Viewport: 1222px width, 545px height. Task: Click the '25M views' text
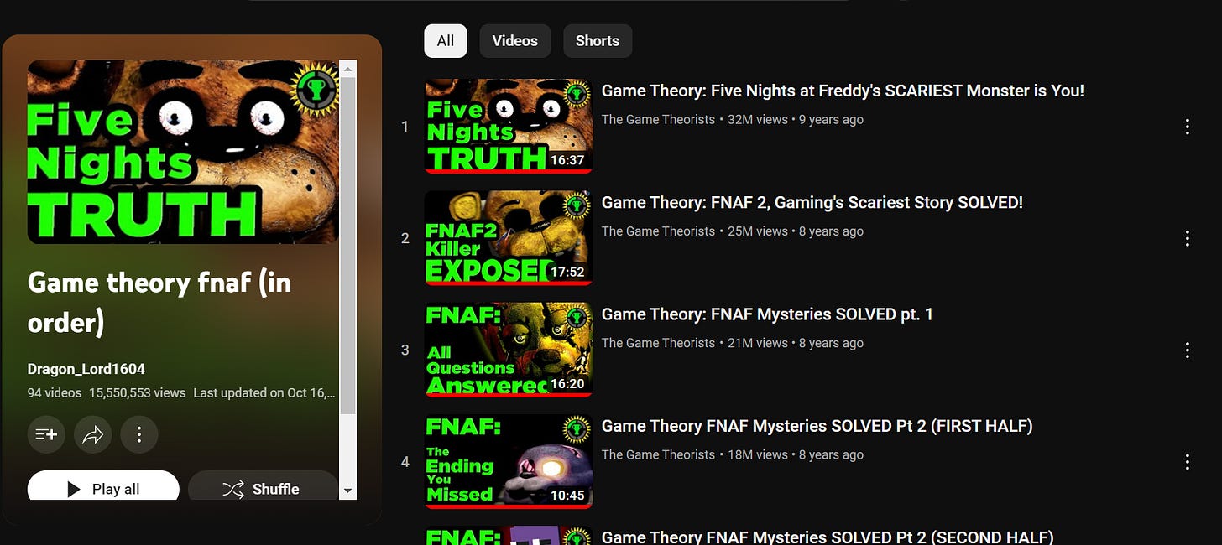click(x=758, y=231)
